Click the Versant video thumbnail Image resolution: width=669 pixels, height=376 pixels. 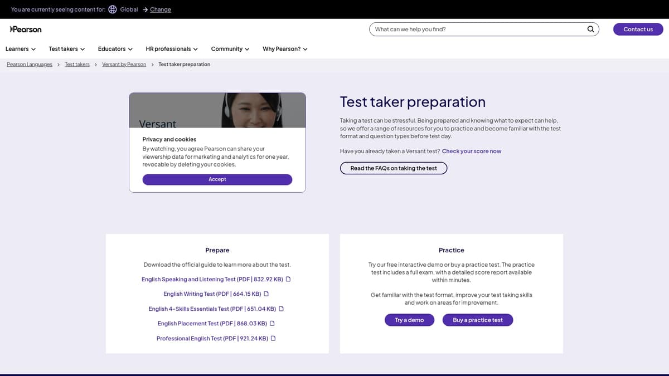coord(217,110)
